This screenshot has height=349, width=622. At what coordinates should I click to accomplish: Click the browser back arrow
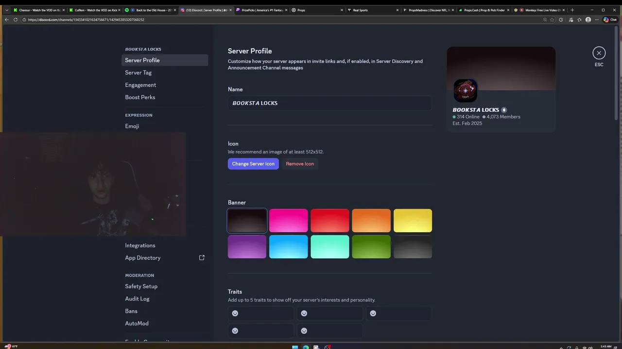[6, 20]
